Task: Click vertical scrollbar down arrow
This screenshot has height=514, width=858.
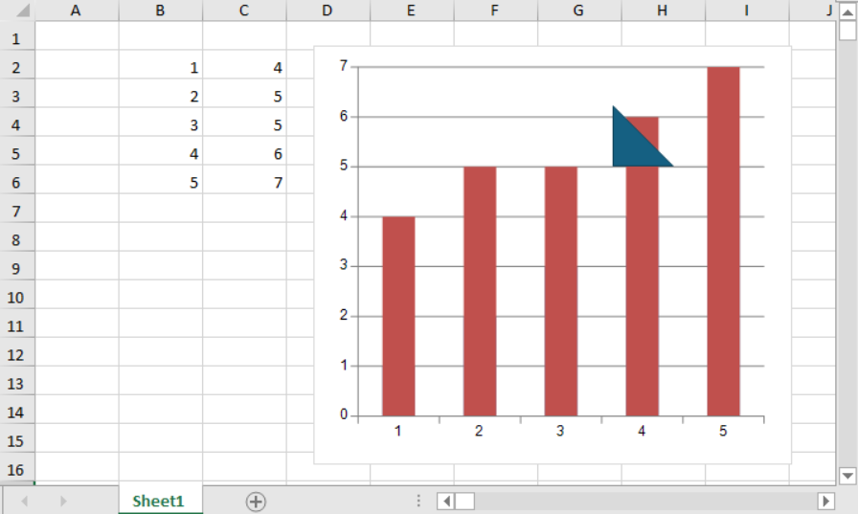Action: (847, 476)
